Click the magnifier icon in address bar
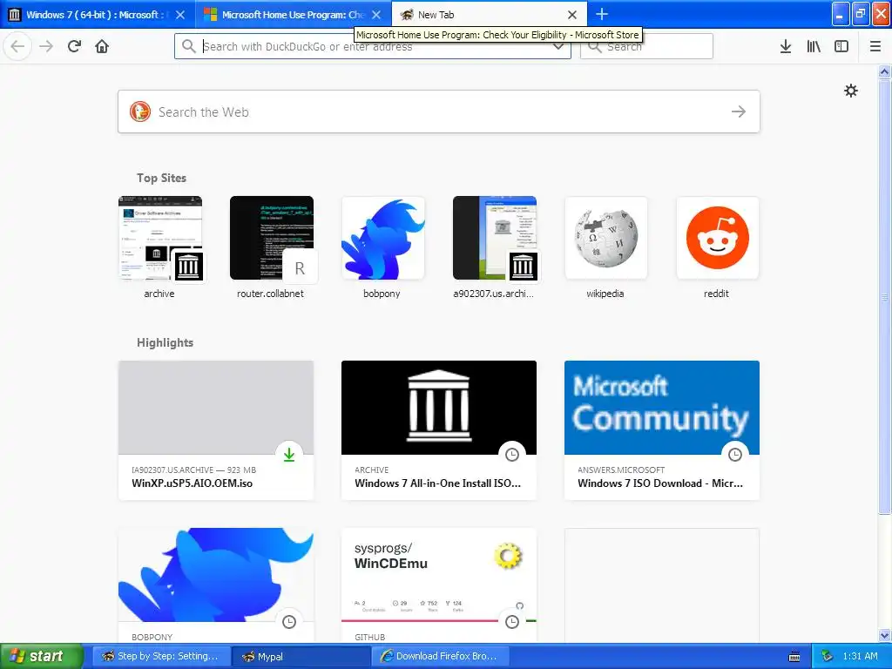 pos(188,46)
